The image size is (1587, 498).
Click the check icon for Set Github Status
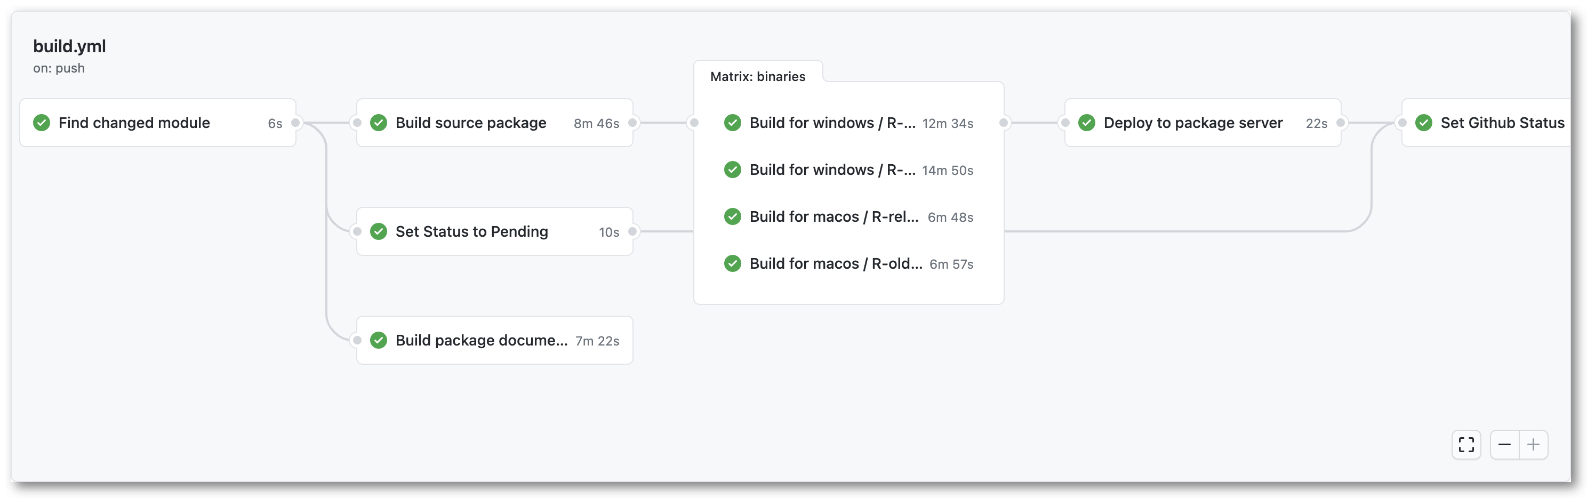(x=1424, y=123)
